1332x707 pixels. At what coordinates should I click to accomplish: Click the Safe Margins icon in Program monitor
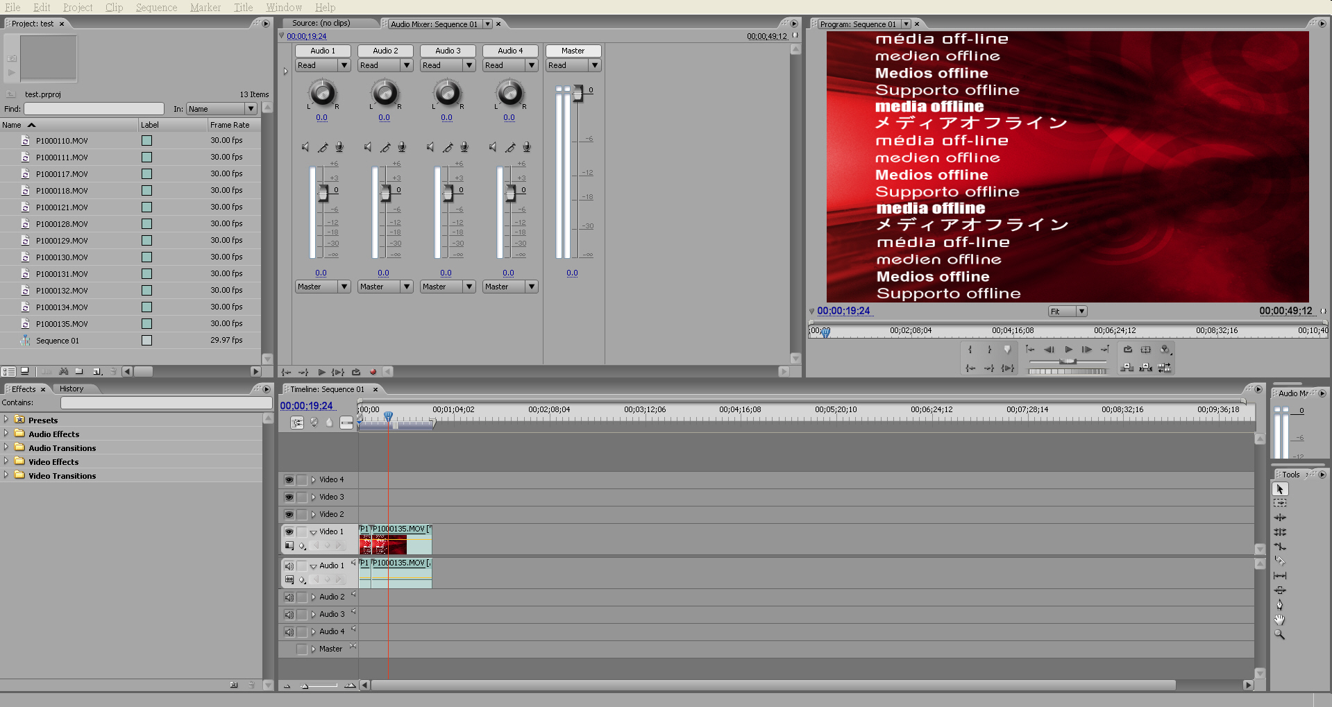pos(1146,350)
